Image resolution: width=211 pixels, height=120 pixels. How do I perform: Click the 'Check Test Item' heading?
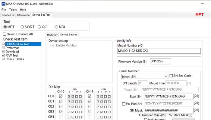[15, 39]
